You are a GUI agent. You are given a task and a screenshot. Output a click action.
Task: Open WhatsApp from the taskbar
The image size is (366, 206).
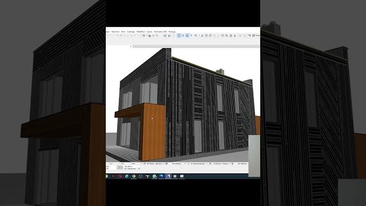[x=154, y=176]
